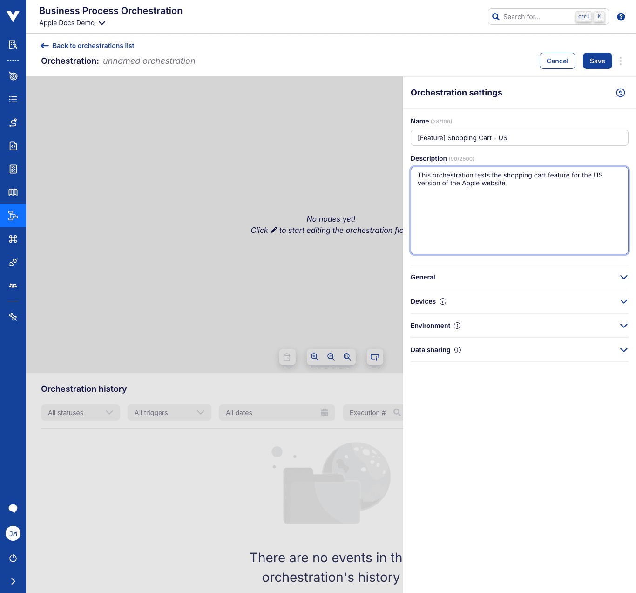The height and width of the screenshot is (593, 636).
Task: Click the Name input field
Action: click(519, 138)
